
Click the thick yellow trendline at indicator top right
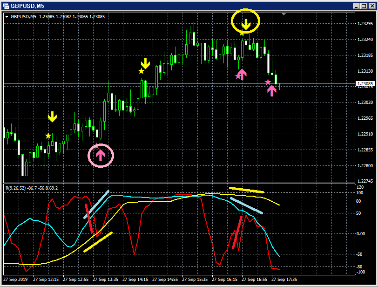click(x=246, y=190)
